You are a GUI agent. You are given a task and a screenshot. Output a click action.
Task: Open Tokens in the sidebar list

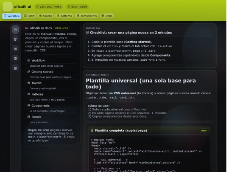[x=52, y=83]
